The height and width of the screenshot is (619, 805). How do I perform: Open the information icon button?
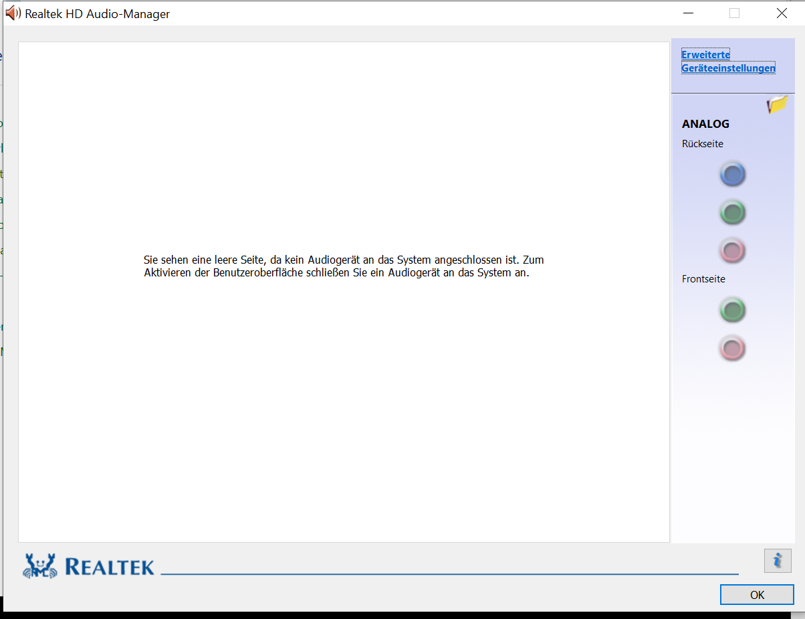(778, 560)
